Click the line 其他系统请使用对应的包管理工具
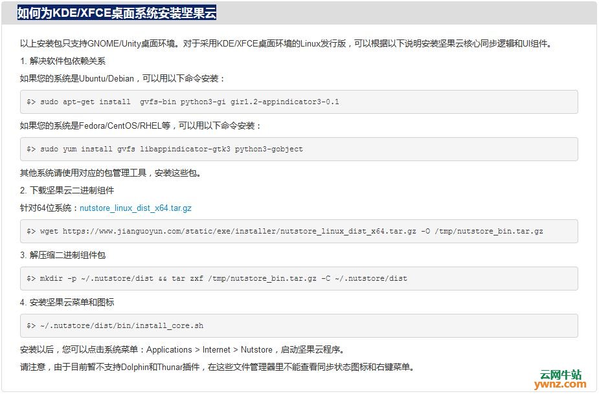Image resolution: width=599 pixels, height=394 pixels. tap(111, 173)
